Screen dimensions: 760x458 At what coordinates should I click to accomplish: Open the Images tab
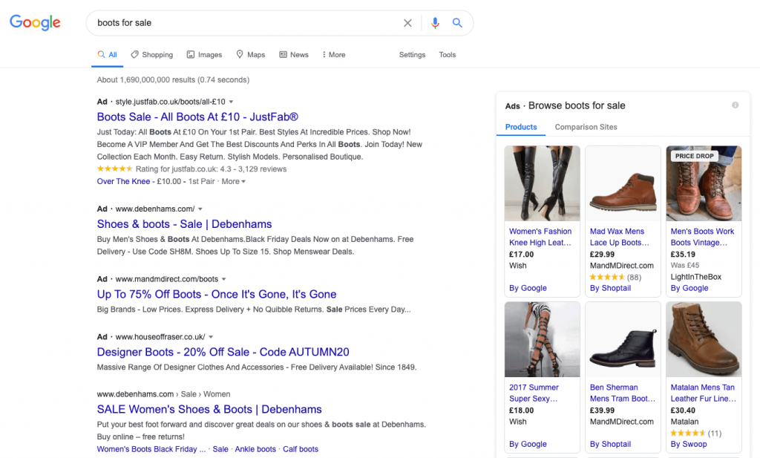(205, 55)
